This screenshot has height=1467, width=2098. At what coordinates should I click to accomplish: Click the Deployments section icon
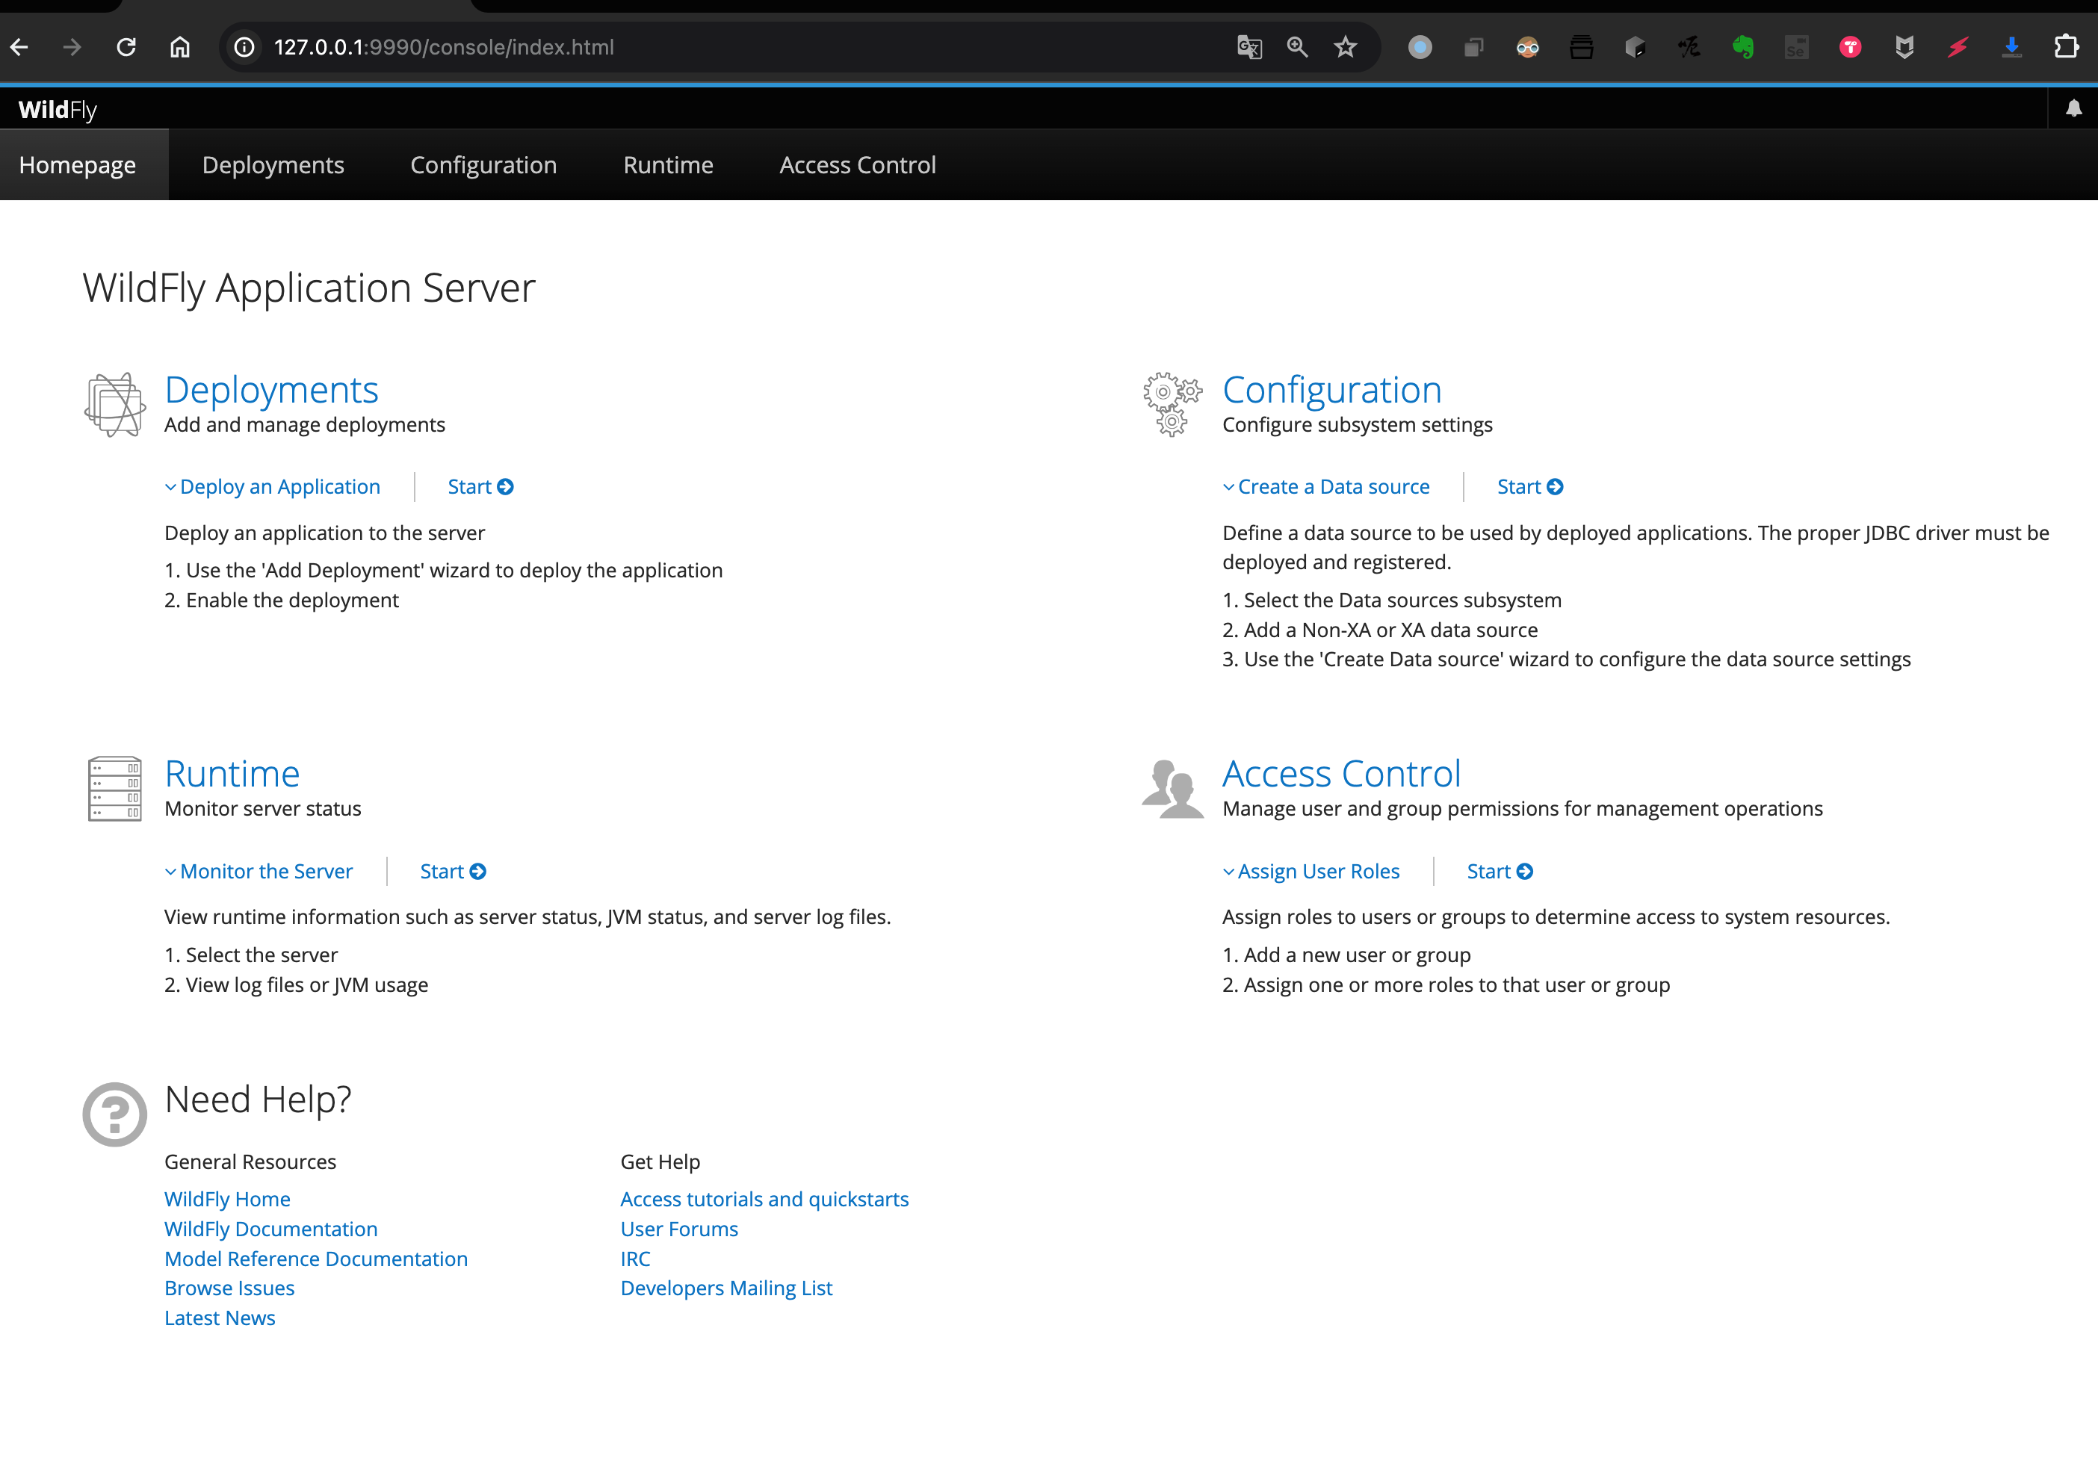[115, 405]
